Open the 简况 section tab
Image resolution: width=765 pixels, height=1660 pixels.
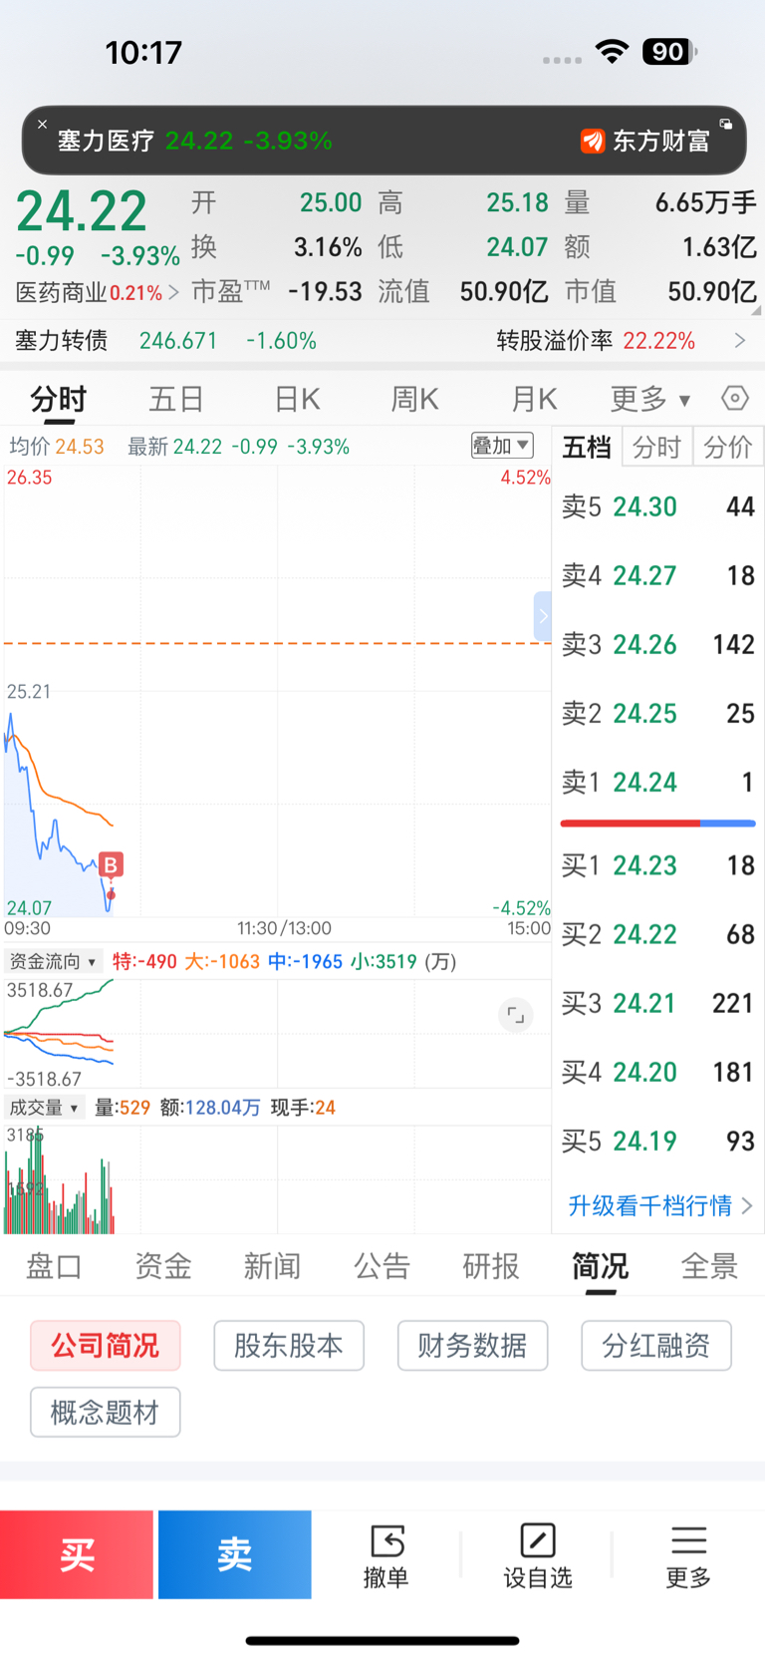click(600, 1266)
